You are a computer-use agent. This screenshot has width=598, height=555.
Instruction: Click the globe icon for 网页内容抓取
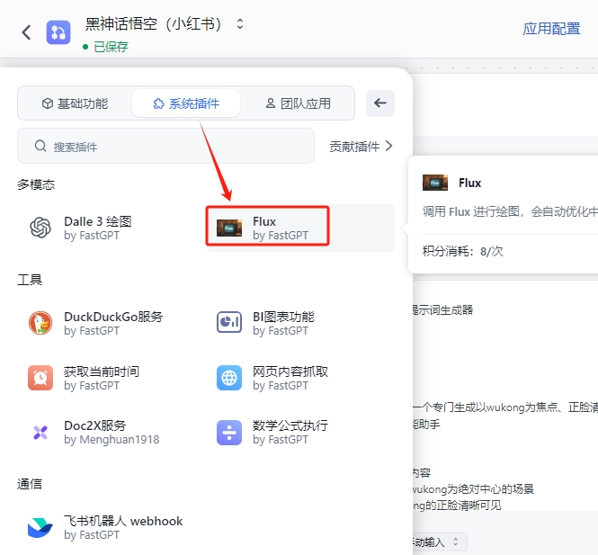pos(229,378)
